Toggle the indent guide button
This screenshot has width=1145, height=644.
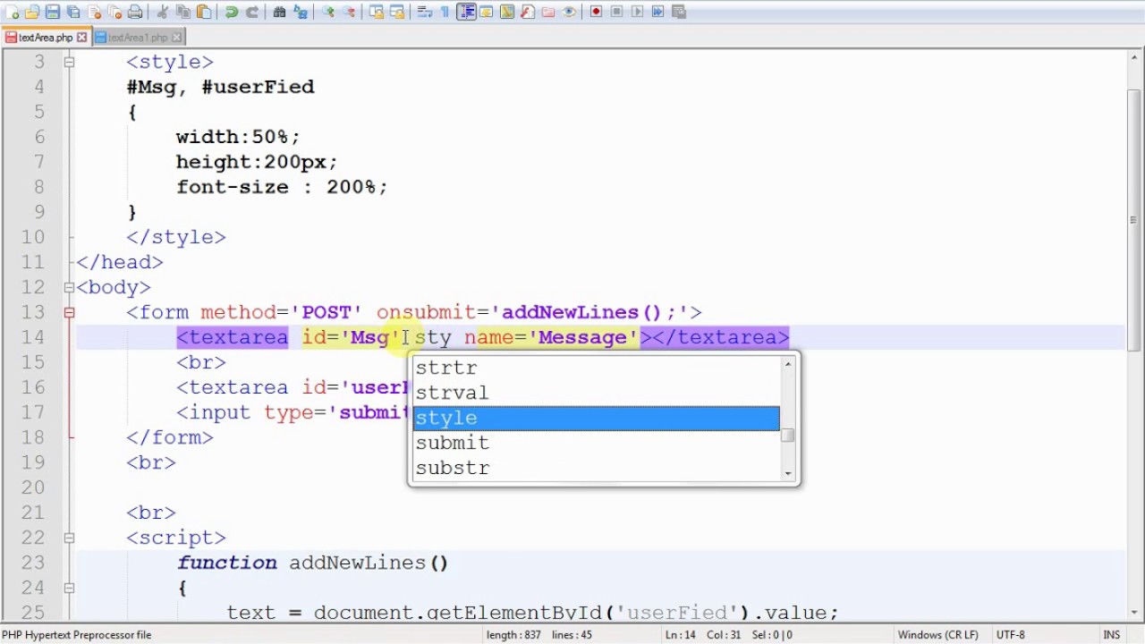[x=467, y=12]
